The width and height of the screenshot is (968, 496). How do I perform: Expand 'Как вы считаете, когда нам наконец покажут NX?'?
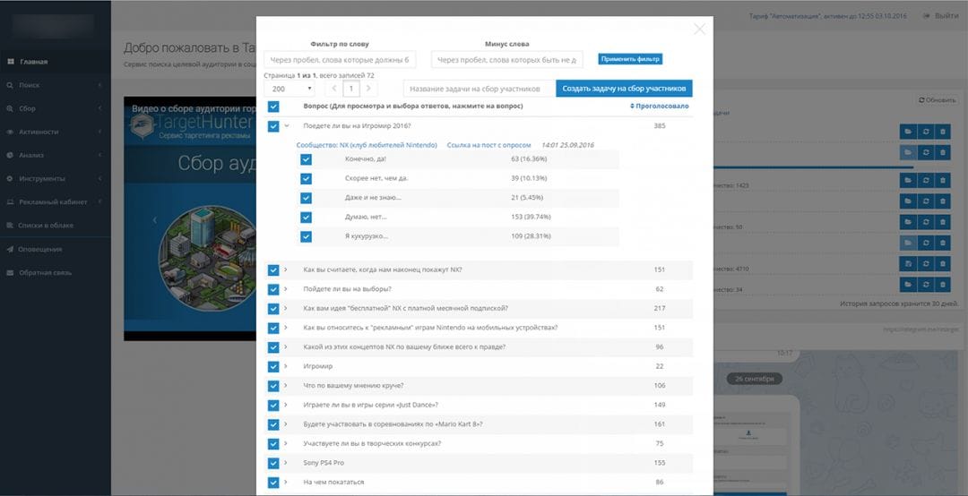(286, 269)
